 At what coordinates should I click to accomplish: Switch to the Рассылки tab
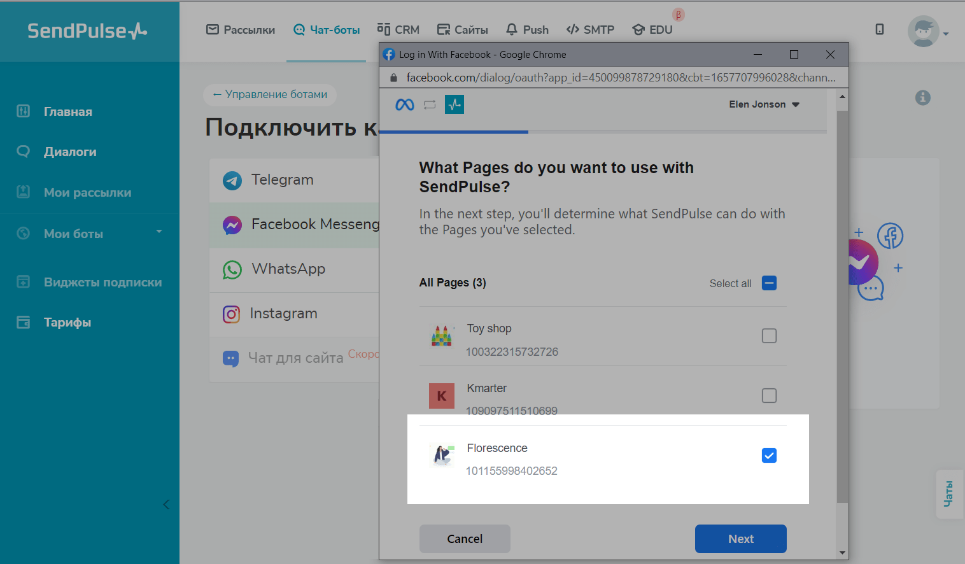pos(241,30)
